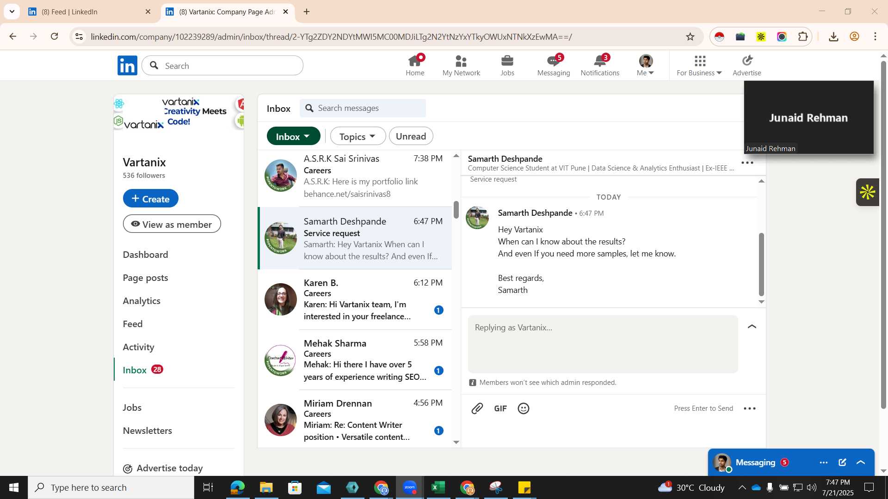Open Chrome tab search dropdown
The width and height of the screenshot is (888, 499).
[x=12, y=12]
